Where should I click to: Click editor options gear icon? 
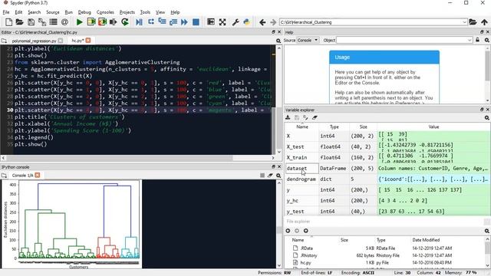click(x=278, y=41)
